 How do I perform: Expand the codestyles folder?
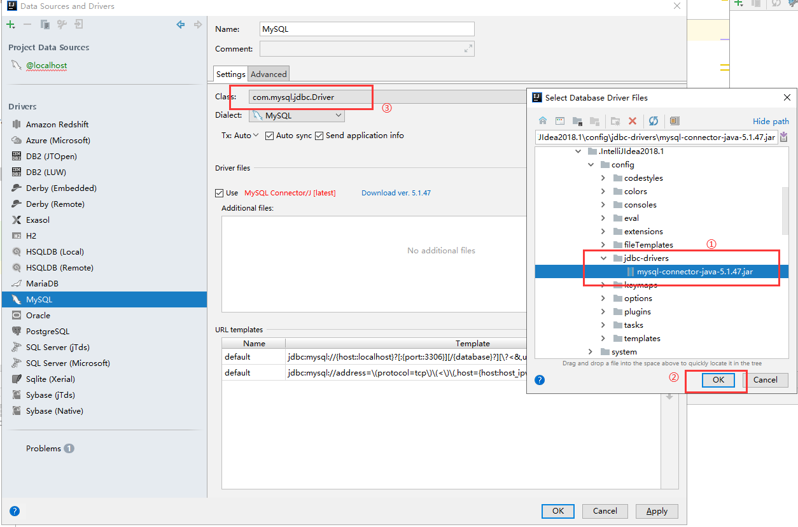(603, 178)
